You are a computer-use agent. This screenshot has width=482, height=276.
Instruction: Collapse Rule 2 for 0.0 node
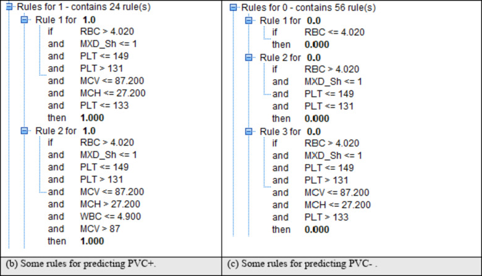pos(248,57)
